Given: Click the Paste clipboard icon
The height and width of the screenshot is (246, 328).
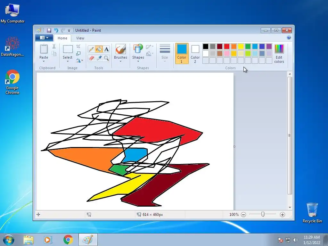Looking at the screenshot, I should (44, 49).
